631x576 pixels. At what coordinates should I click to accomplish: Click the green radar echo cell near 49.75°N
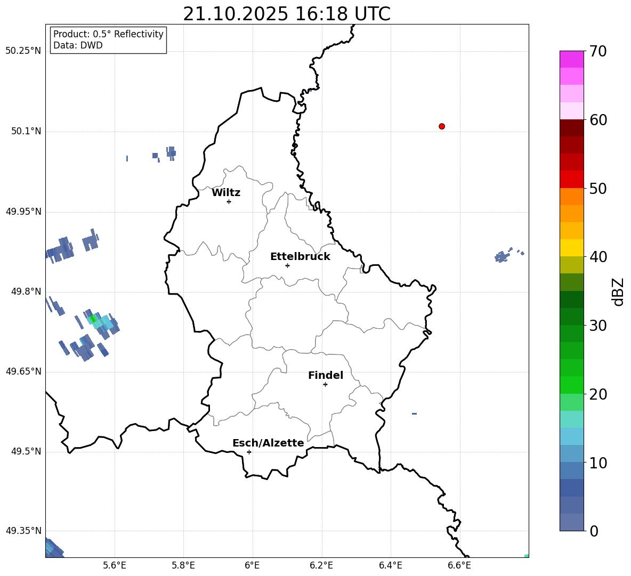(x=93, y=319)
